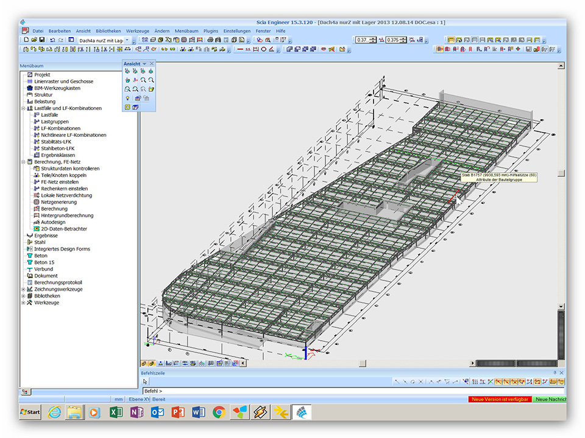Screen dimensions: 585x438
Task: Select the lightbulb icon in Ansicht panel
Action: 127,98
